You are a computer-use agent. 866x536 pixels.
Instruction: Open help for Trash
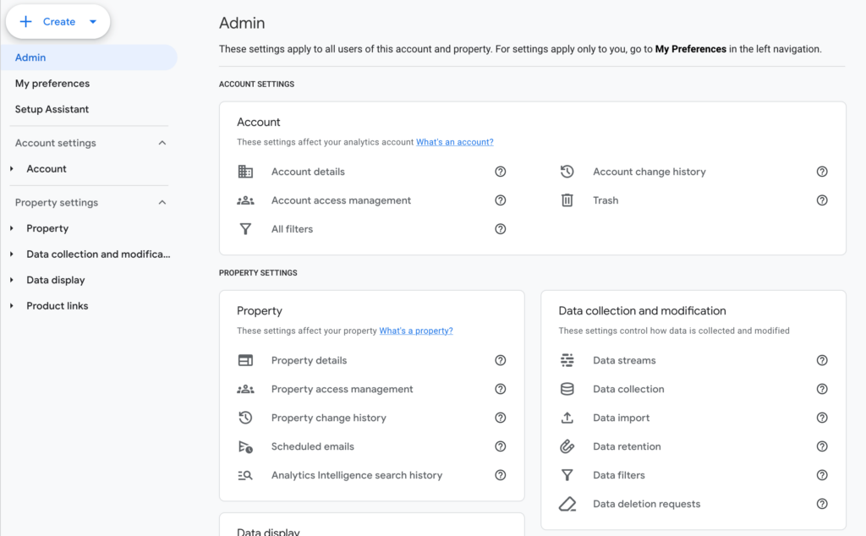(822, 200)
